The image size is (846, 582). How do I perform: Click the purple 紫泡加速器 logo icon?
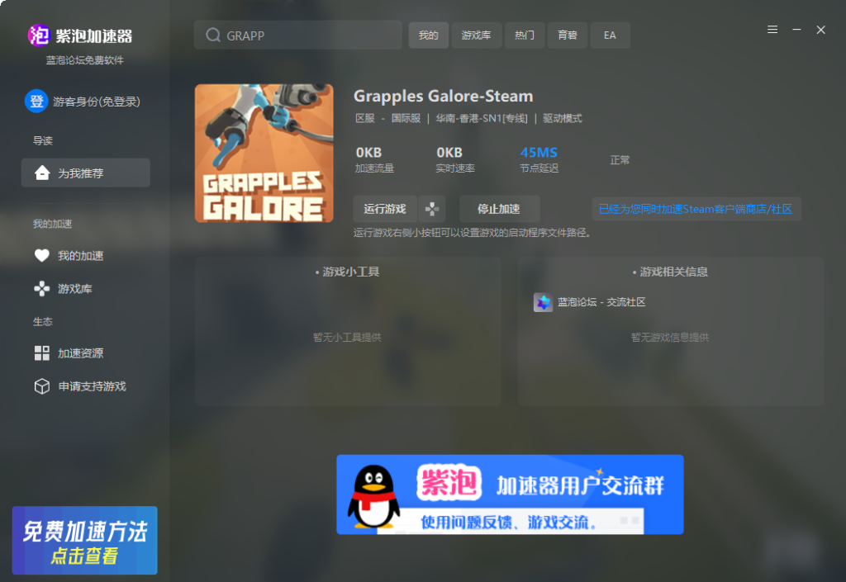(38, 35)
